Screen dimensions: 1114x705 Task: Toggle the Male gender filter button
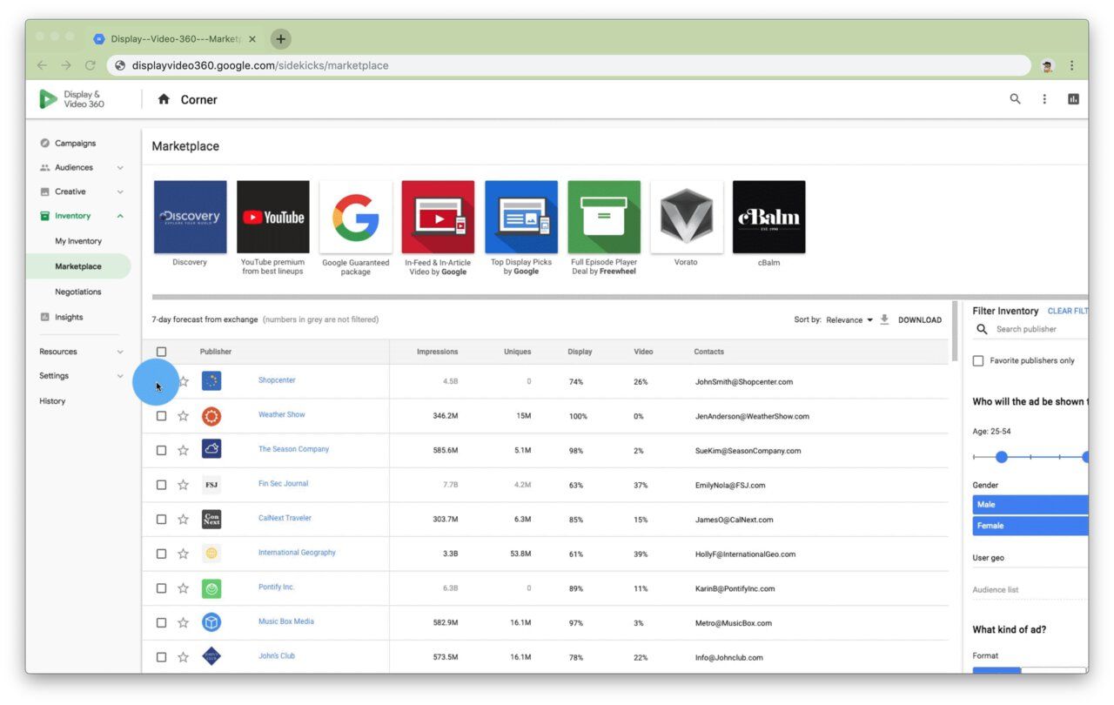(1030, 505)
